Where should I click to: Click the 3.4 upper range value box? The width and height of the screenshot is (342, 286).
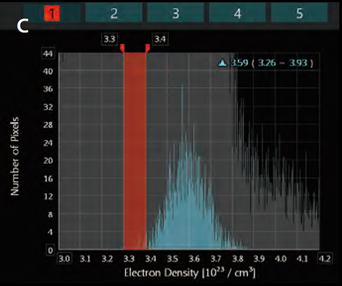pyautogui.click(x=160, y=39)
